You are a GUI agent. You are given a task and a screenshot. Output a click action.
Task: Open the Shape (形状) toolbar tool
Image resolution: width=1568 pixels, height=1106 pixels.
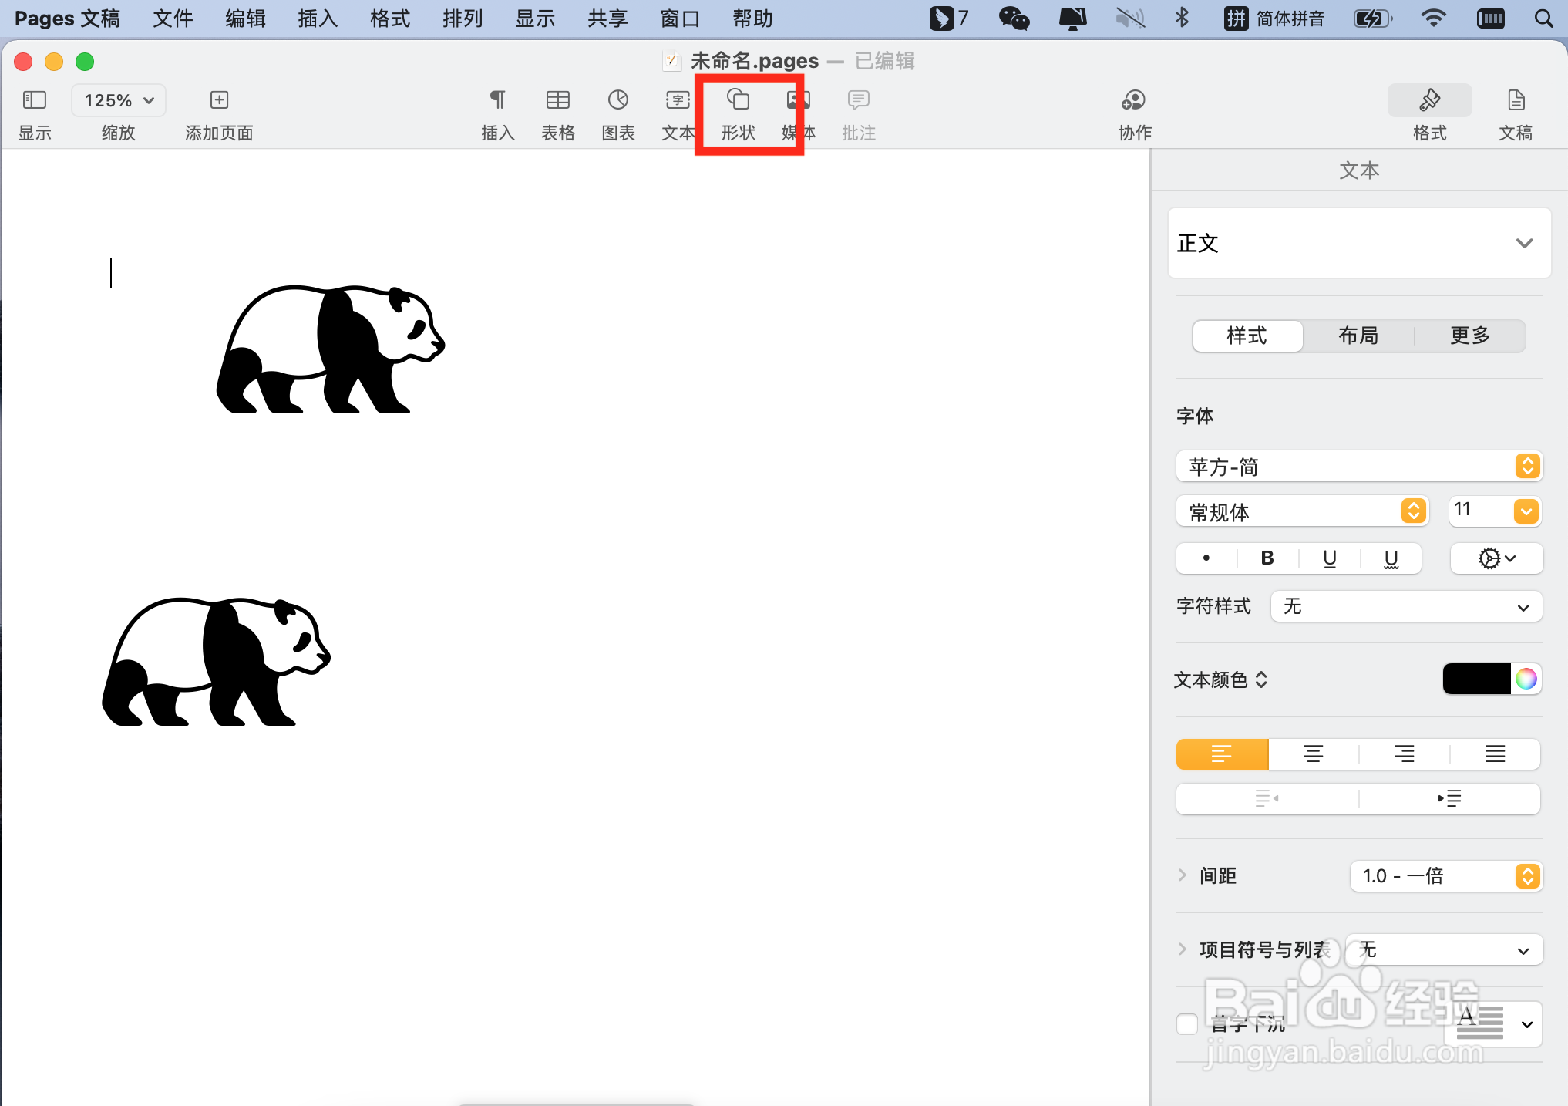click(738, 101)
